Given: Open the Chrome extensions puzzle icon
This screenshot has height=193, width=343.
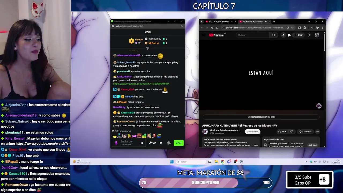Looking at the screenshot, I should coord(304,28).
